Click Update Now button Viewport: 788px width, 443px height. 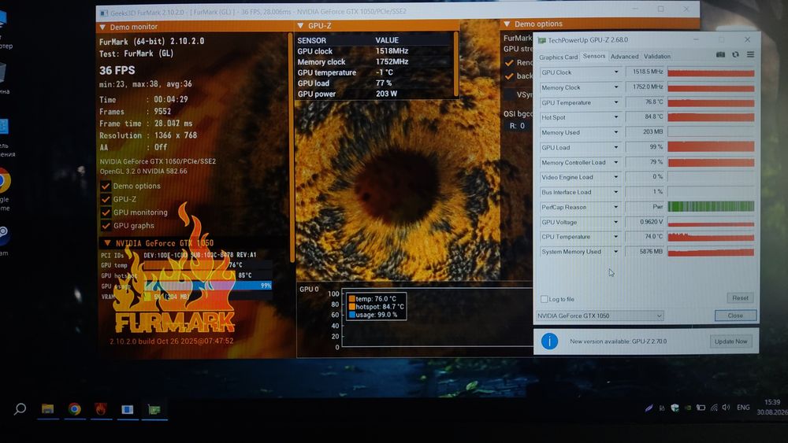730,341
